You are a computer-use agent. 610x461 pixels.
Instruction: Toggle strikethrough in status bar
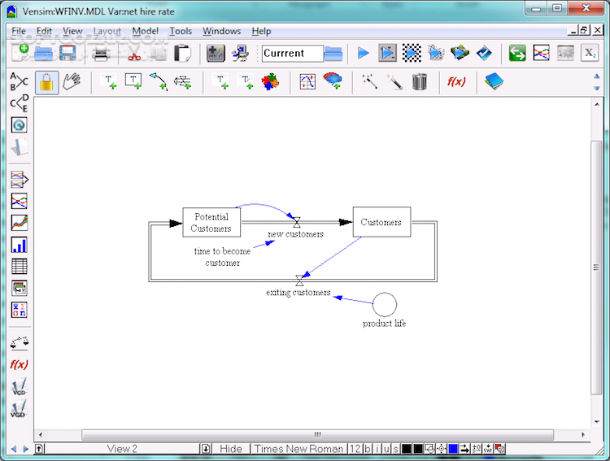395,449
